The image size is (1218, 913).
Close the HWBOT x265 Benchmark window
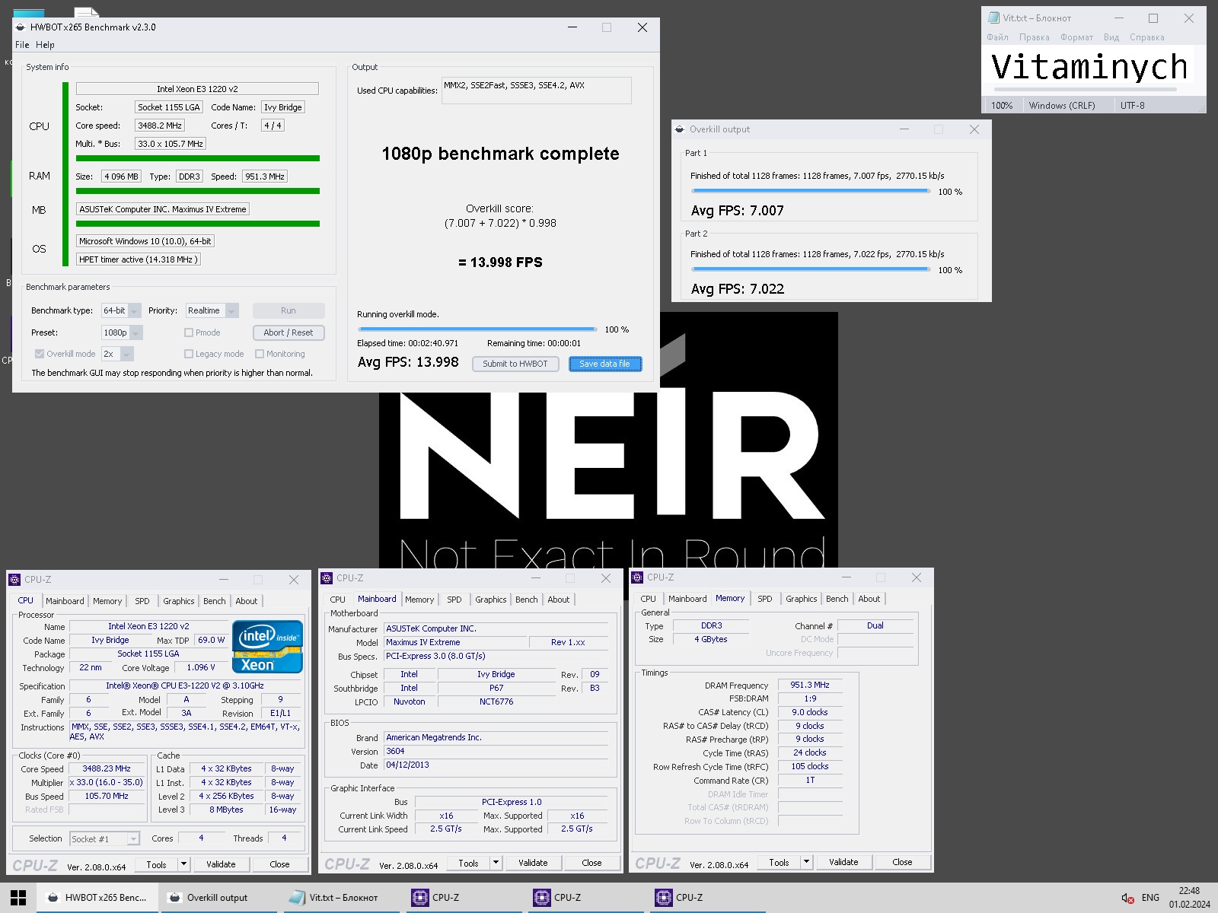click(642, 27)
